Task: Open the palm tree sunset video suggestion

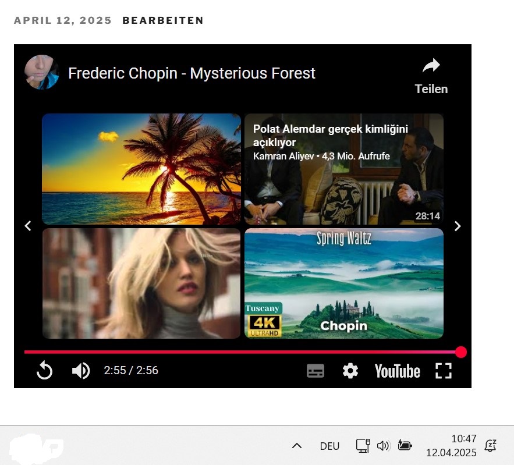Action: pos(141,169)
